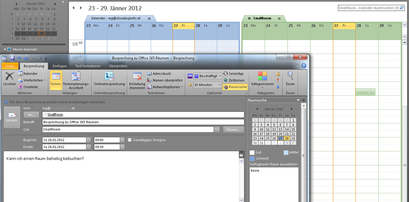
Task: Open the Endet date picker dropdown
Action: point(89,147)
